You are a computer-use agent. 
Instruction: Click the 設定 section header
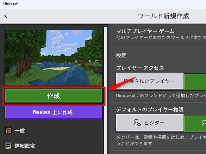tap(121, 55)
